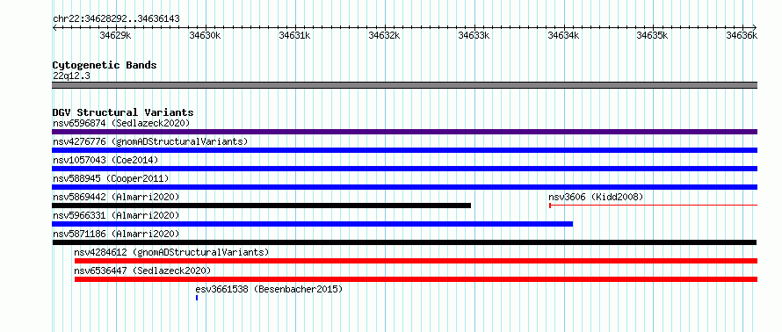Click the nsv4276776 (gnomADStructuralVariants) label
Image resolution: width=782 pixels, height=332 pixels.
point(150,141)
